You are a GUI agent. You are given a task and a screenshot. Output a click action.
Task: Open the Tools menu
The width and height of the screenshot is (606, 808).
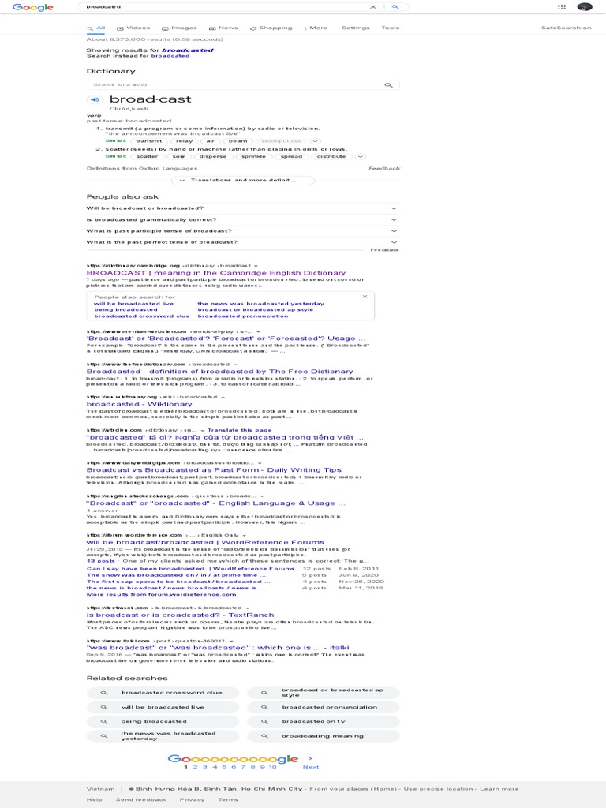[390, 28]
